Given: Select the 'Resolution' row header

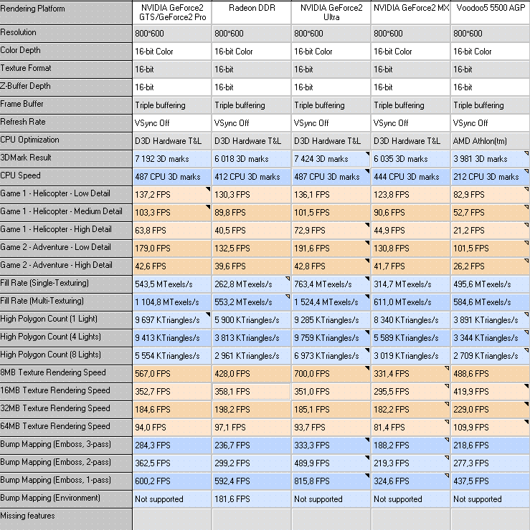Looking at the screenshot, I should pos(66,34).
